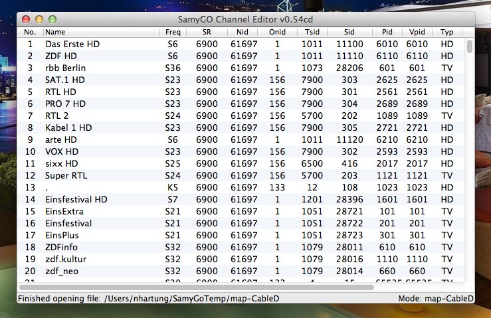Select the RTL HD channel

point(60,92)
